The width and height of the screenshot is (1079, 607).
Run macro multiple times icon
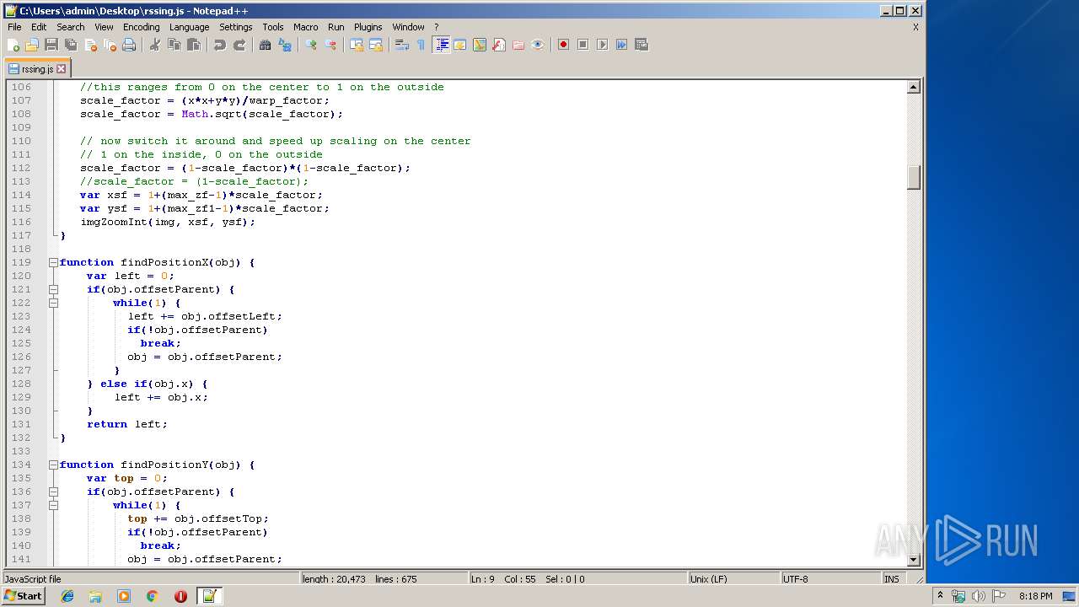[x=621, y=45]
